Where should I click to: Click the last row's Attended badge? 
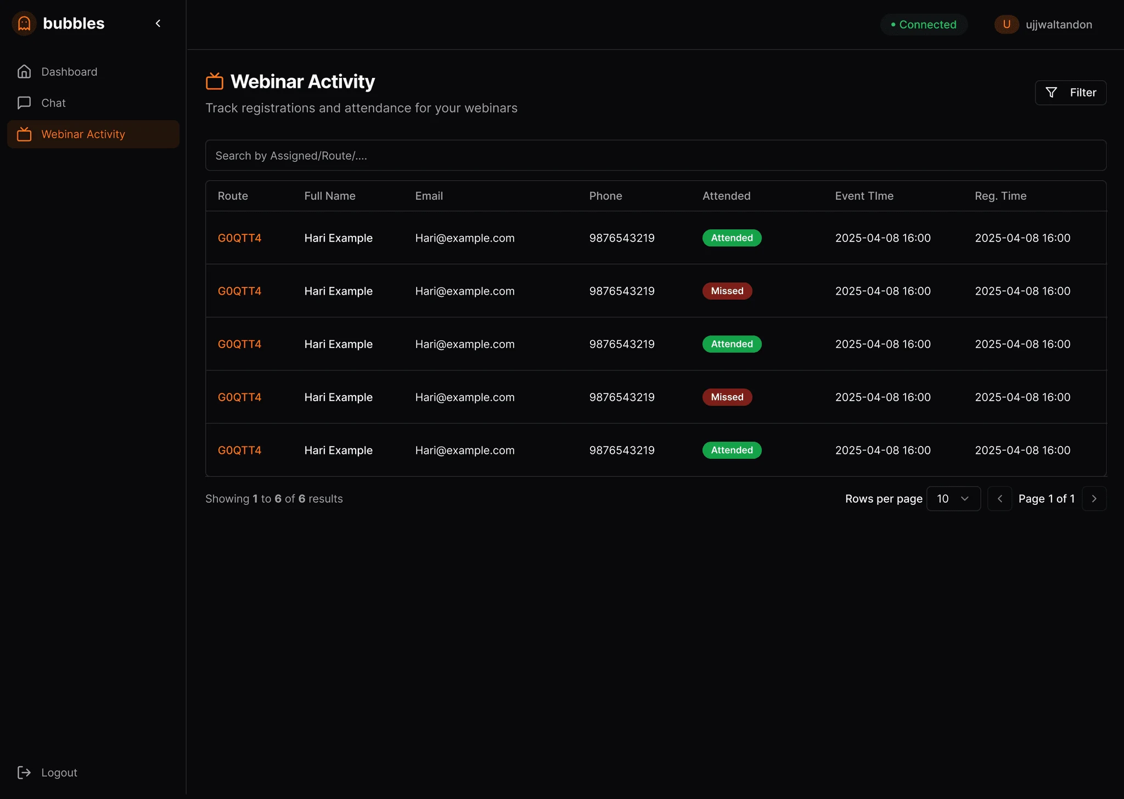tap(732, 450)
